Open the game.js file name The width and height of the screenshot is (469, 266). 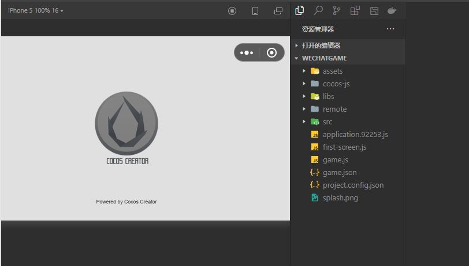point(336,160)
